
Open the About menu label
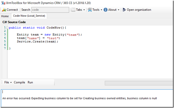coord(112,10)
